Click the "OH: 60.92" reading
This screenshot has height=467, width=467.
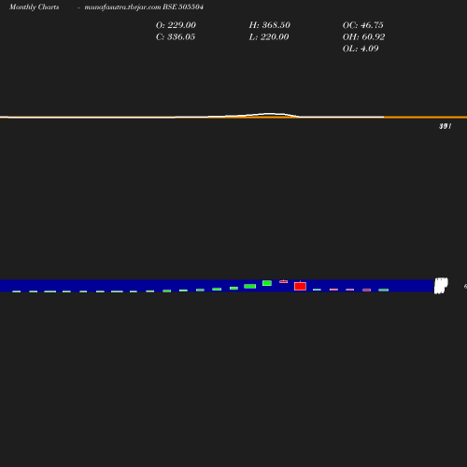pos(363,37)
